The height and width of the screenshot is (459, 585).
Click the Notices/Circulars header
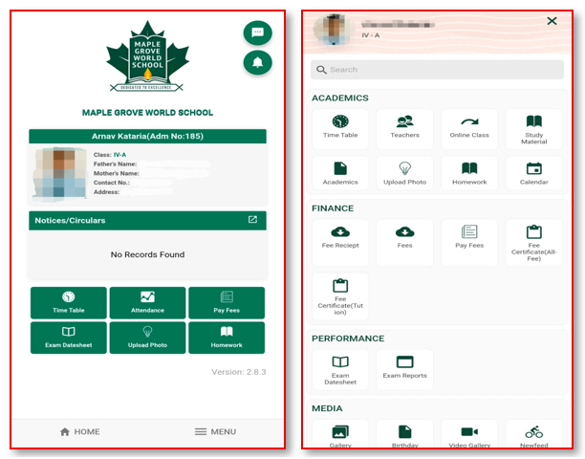(x=147, y=221)
